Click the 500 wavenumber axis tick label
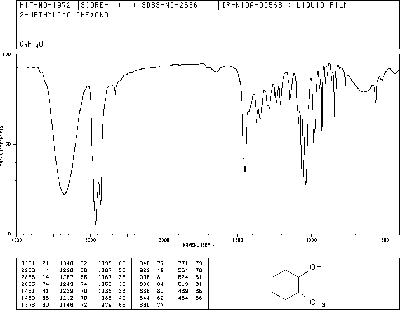This screenshot has height=310, width=400. pyautogui.click(x=385, y=240)
